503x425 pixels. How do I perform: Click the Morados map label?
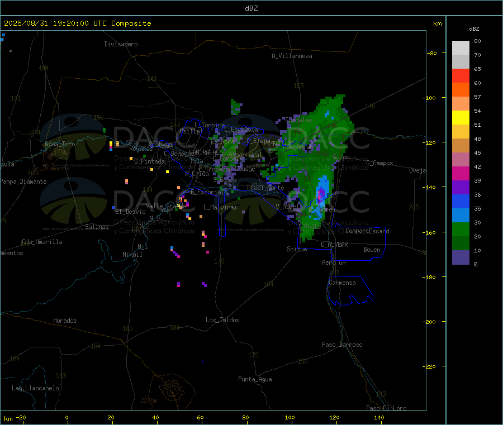[x=65, y=321]
